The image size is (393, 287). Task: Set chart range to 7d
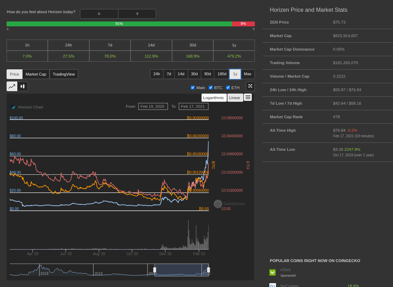tap(169, 74)
